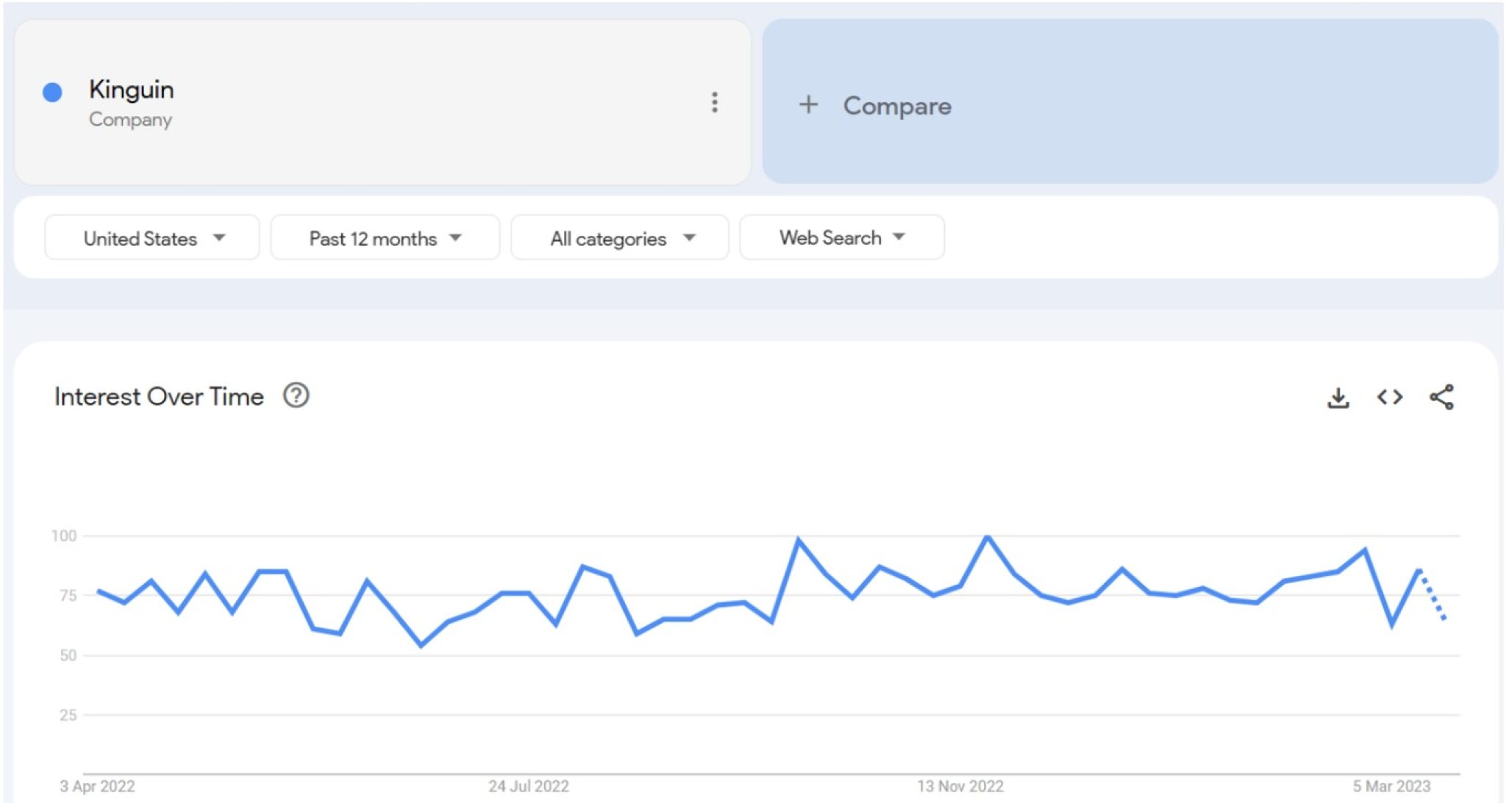The height and width of the screenshot is (803, 1506).
Task: Click the 75 y-axis label
Action: pyautogui.click(x=68, y=595)
